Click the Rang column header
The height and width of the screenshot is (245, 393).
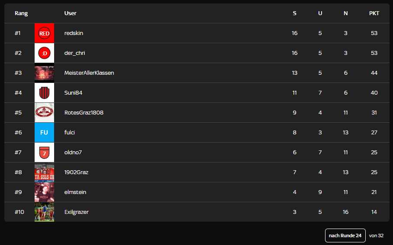(21, 13)
